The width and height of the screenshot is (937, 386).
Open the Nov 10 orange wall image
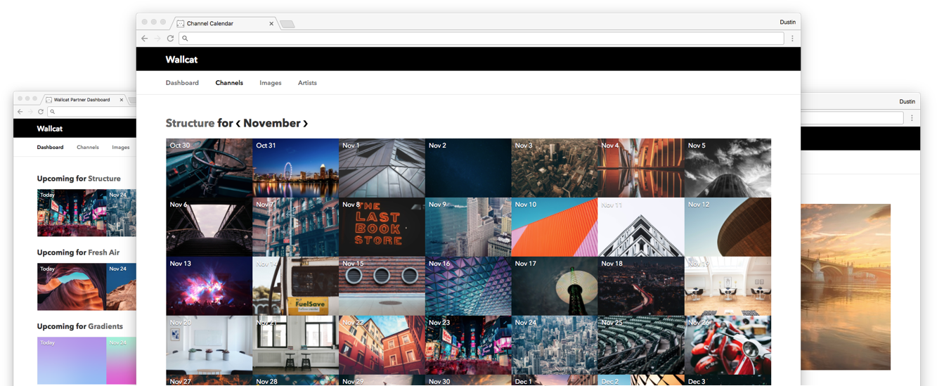(x=555, y=227)
